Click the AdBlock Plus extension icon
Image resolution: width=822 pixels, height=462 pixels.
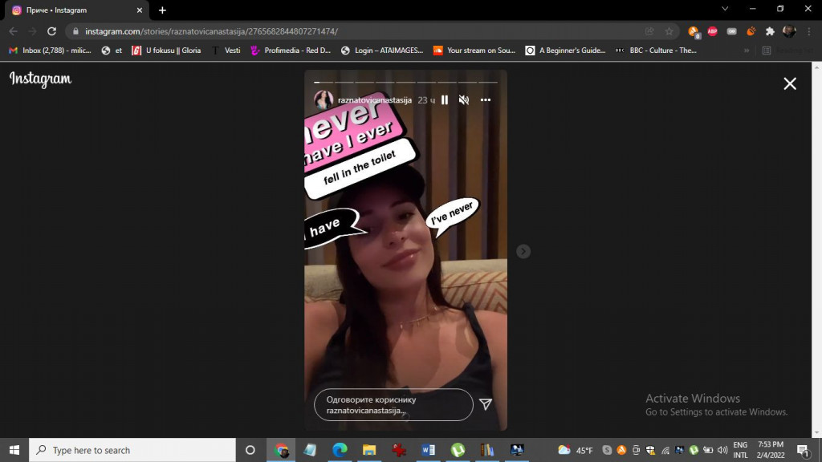coord(712,31)
